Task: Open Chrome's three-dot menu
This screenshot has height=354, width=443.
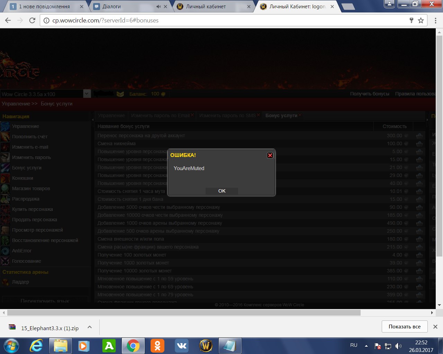Action: [435, 20]
